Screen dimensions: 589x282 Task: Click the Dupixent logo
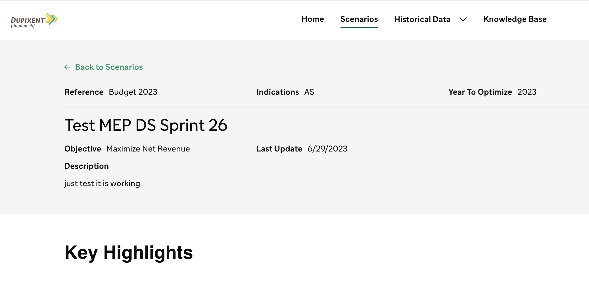(34, 20)
